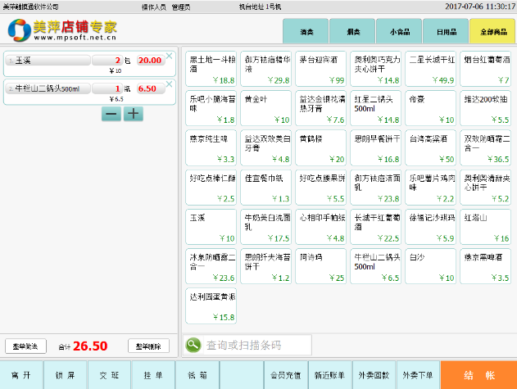Add 黑土地一斗粮酒 ¥18.8 product card
Viewport: 517px width, 389px height.
pos(211,69)
